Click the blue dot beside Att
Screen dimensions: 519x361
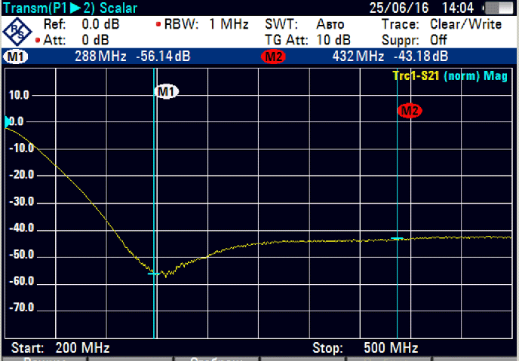point(38,38)
